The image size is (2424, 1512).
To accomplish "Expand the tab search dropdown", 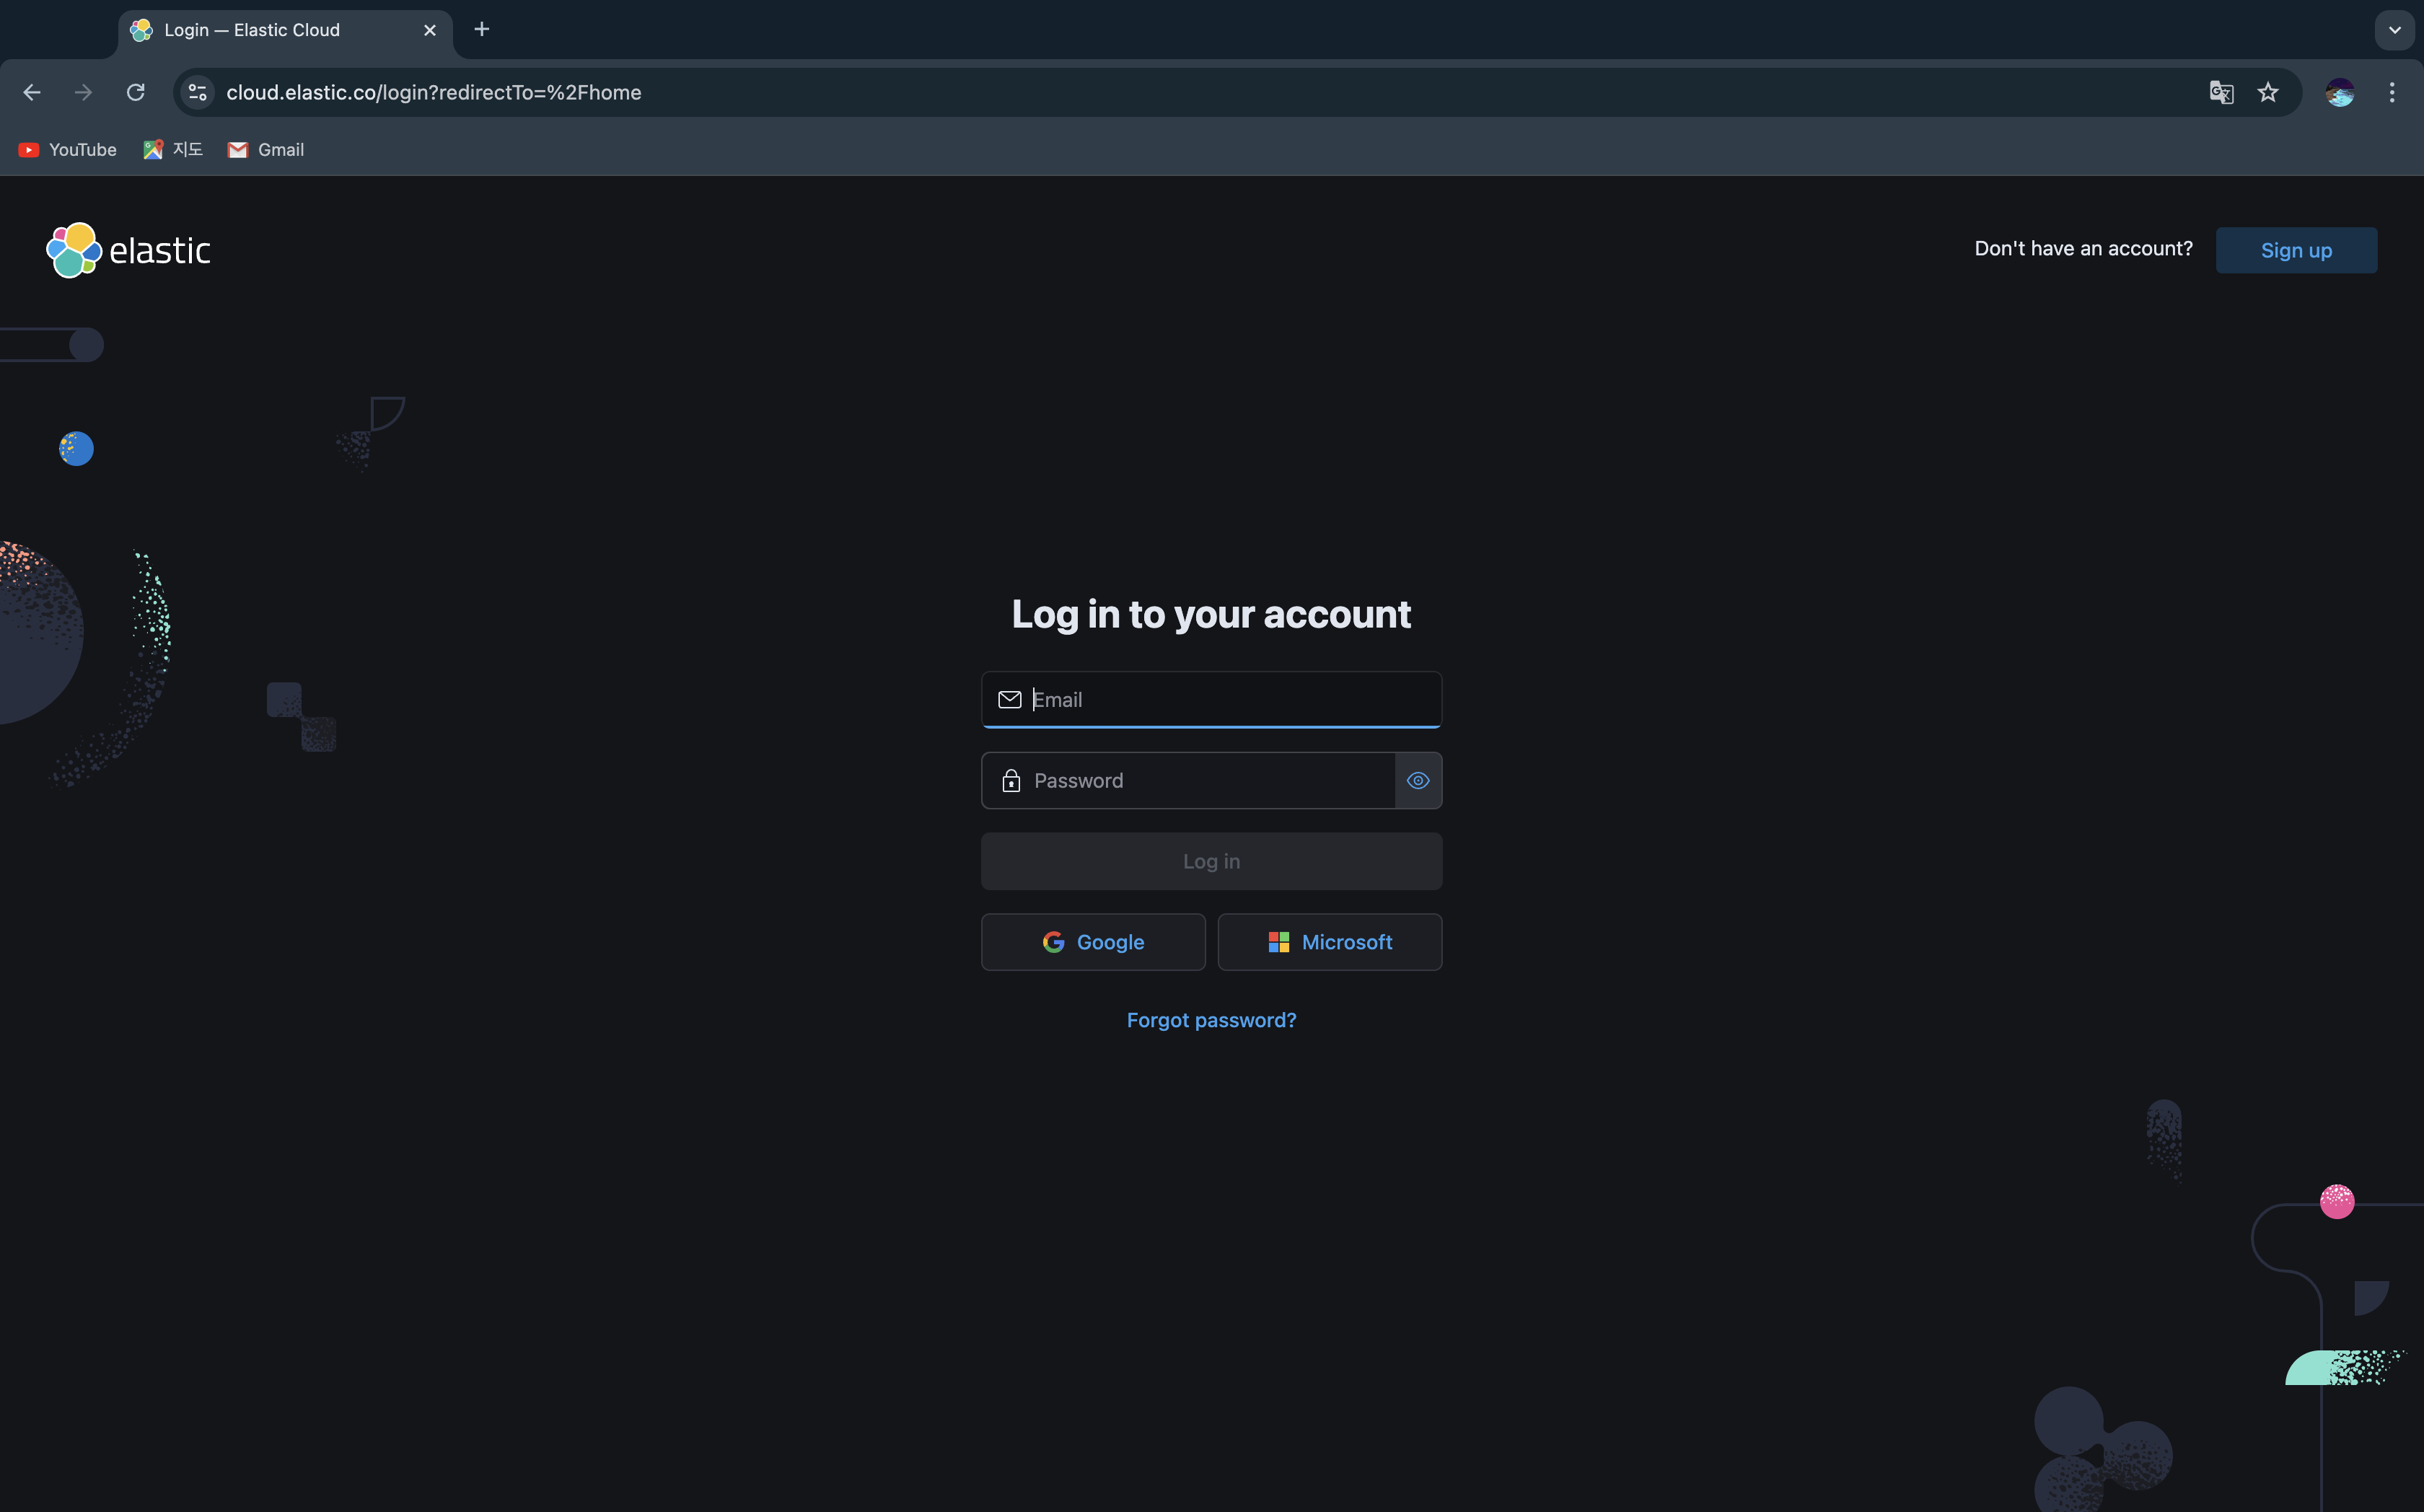I will 2394,30.
